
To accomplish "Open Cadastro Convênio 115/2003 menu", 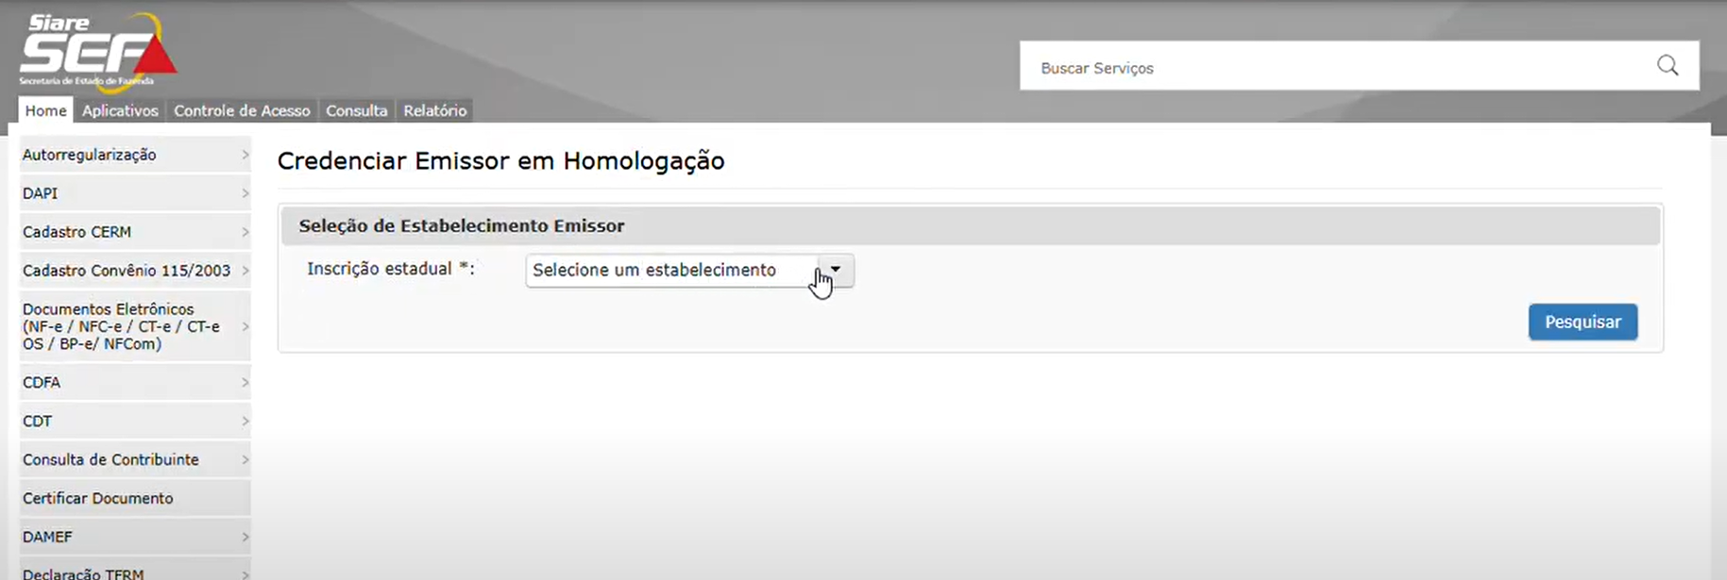I will click(135, 271).
